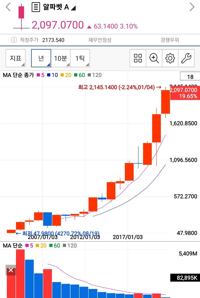Screen dimensions: 200x298
Task: Tap the MA 단순 종가 indicator label
Action: [x=19, y=75]
